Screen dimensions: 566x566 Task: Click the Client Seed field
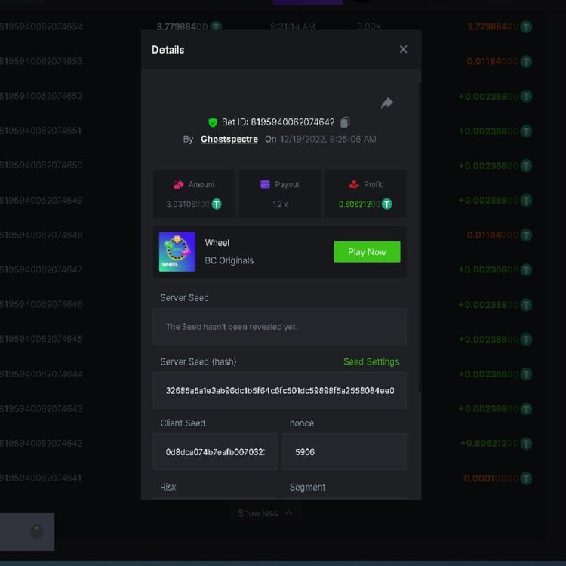pyautogui.click(x=214, y=452)
